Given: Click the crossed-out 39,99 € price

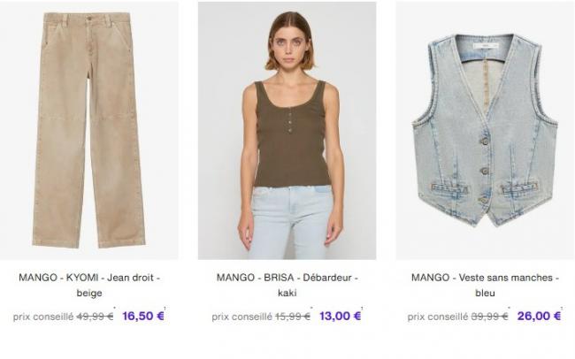Looking at the screenshot, I should 489,316.
